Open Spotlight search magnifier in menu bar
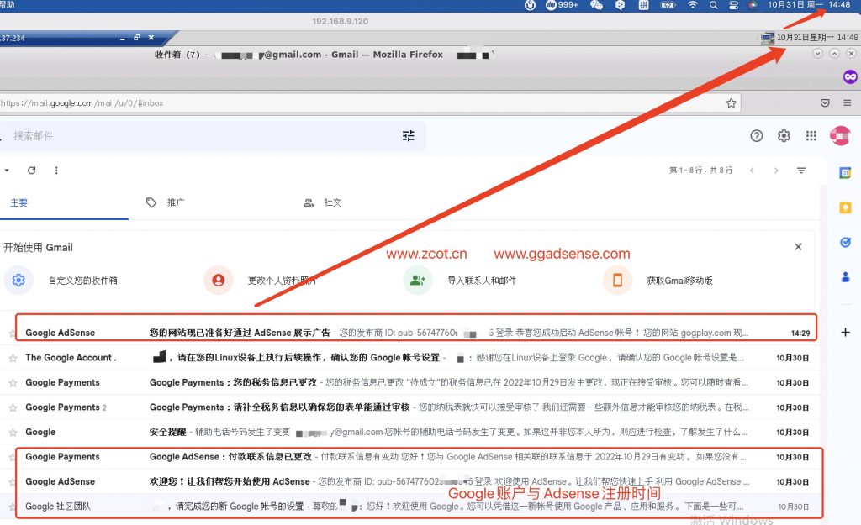The height and width of the screenshot is (525, 861). coord(713,5)
